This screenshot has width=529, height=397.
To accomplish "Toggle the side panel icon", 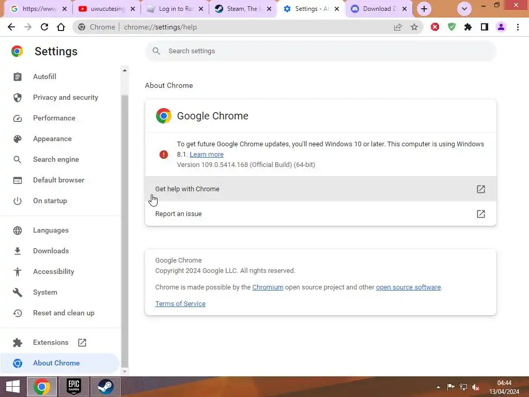I will [x=485, y=27].
